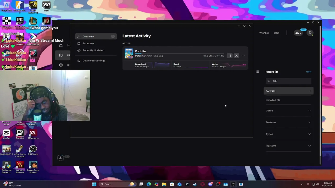Open Discord from the taskbar
Viewport: 335px width, 188px height.
pos(210,184)
